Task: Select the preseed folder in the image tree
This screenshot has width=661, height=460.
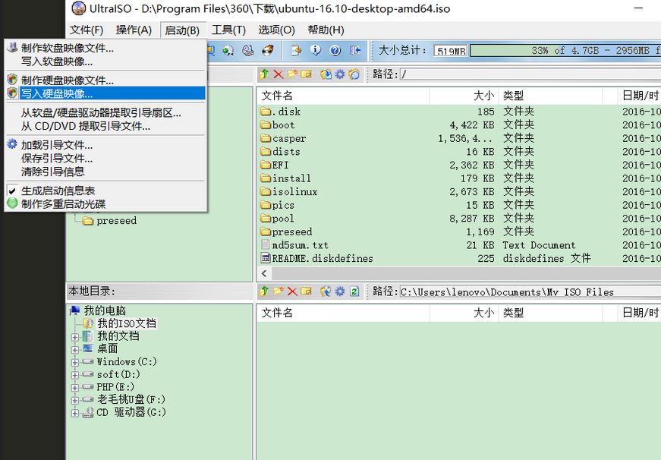Action: coord(116,221)
